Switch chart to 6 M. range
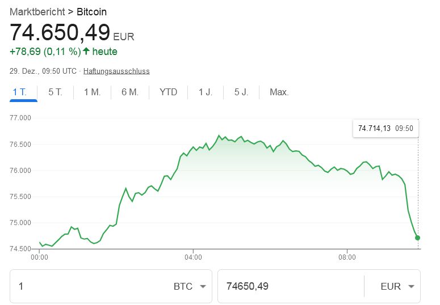 [x=130, y=92]
